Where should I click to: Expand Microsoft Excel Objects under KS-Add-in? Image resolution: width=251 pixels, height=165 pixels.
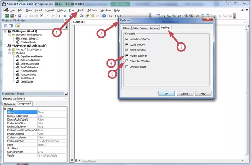[x=9, y=49]
